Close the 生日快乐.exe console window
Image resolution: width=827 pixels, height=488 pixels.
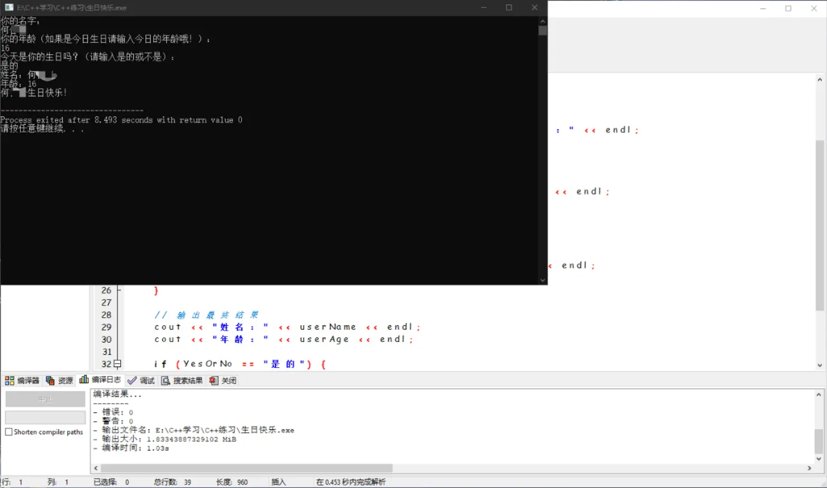click(x=534, y=7)
